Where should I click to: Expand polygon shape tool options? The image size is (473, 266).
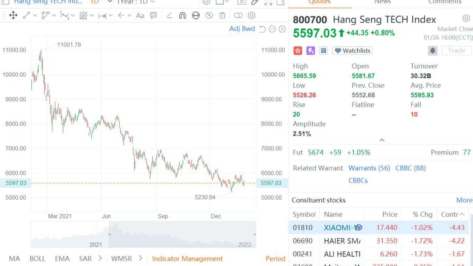click(54, 16)
